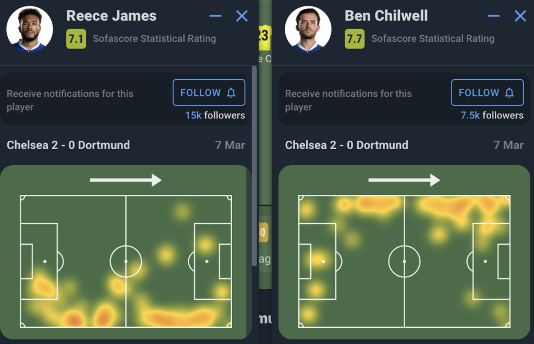Click the attack direction arrow above Ben Chilwell's heatmap
The width and height of the screenshot is (534, 344).
point(405,179)
